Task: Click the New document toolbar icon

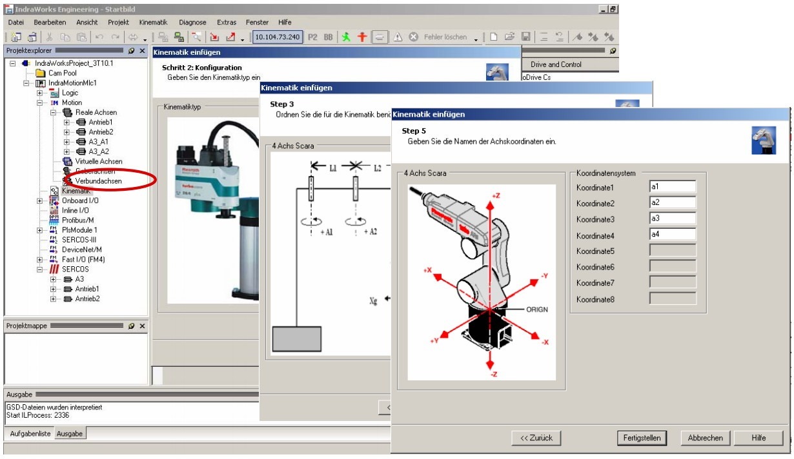Action: tap(494, 37)
